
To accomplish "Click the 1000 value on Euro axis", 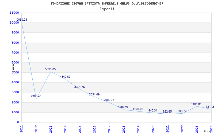I will (15, 112).
